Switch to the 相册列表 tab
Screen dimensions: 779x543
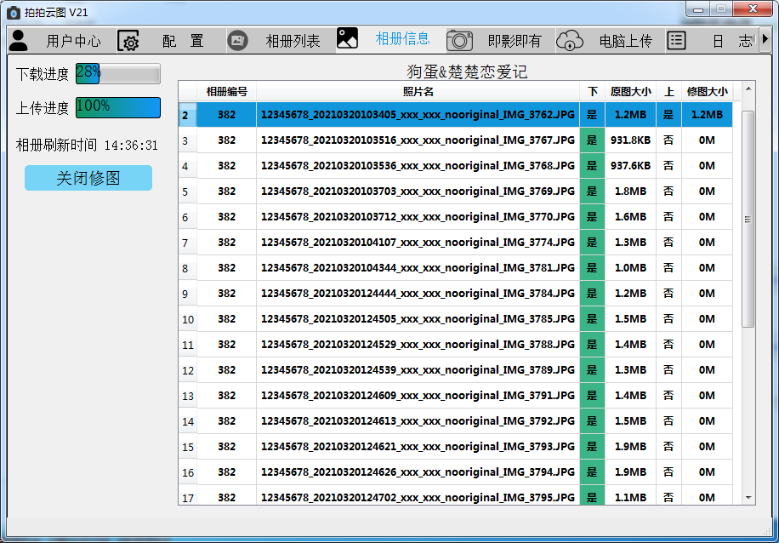(x=293, y=41)
